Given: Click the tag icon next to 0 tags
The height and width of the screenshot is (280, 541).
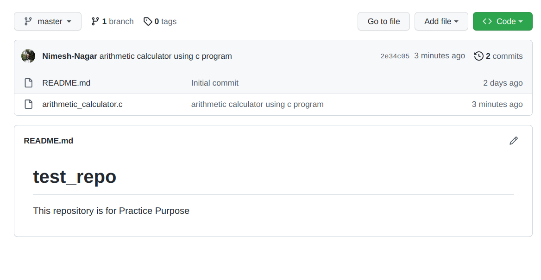Looking at the screenshot, I should 148,21.
